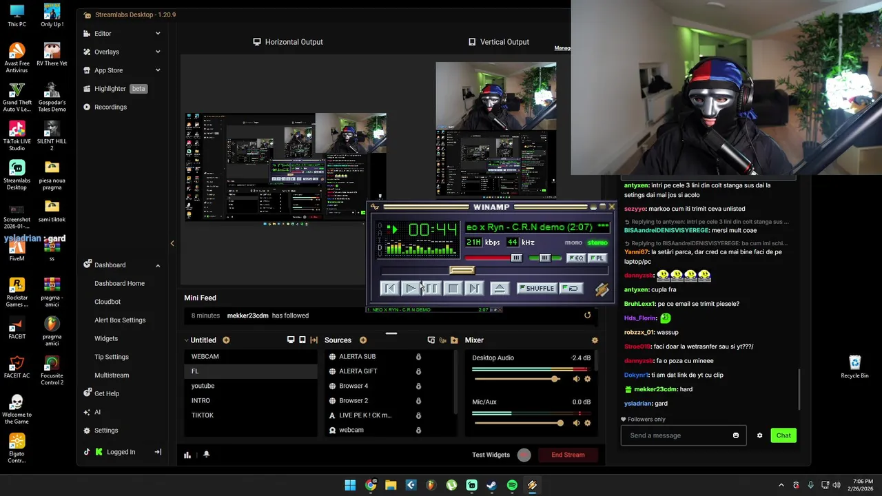Viewport: 882px width, 496px height.
Task: Open the Editor menu in the sidebar
Action: pos(103,33)
